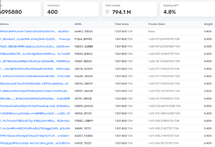
Task: Click the 4.8% staking APY value
Action: [x=169, y=12]
